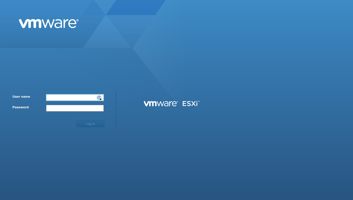Focus the Password input field
This screenshot has width=353, height=200.
click(75, 108)
